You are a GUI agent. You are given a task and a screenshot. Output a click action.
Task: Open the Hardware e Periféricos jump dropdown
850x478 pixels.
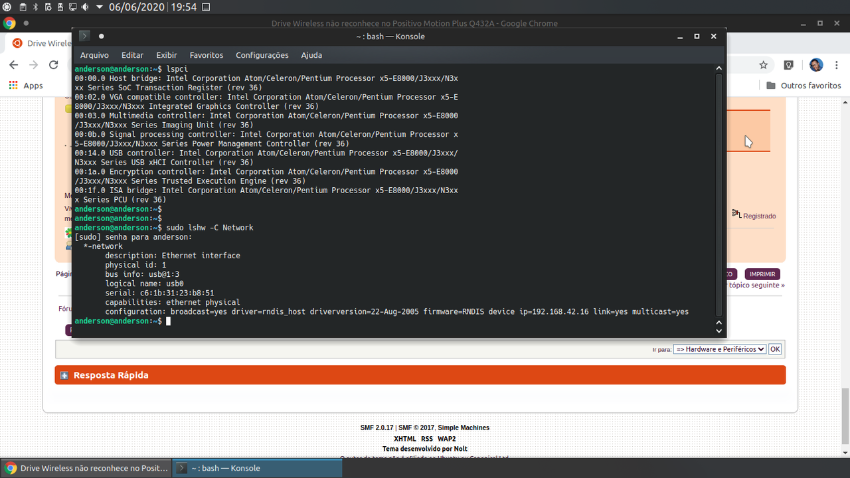pyautogui.click(x=720, y=349)
